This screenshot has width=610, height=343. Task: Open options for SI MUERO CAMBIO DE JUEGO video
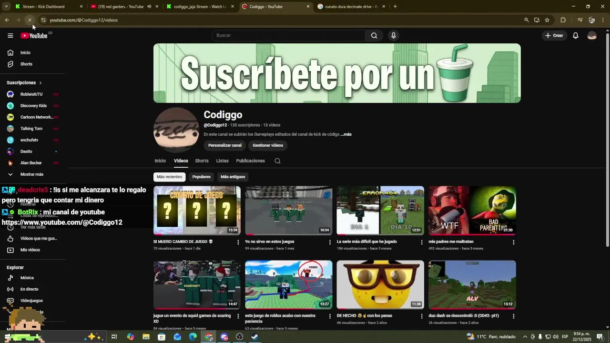pyautogui.click(x=238, y=242)
